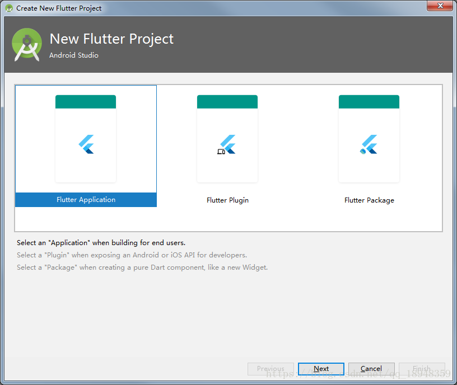457x385 pixels.
Task: Select the Flutter Plugin template thumbnail
Action: tap(227, 139)
